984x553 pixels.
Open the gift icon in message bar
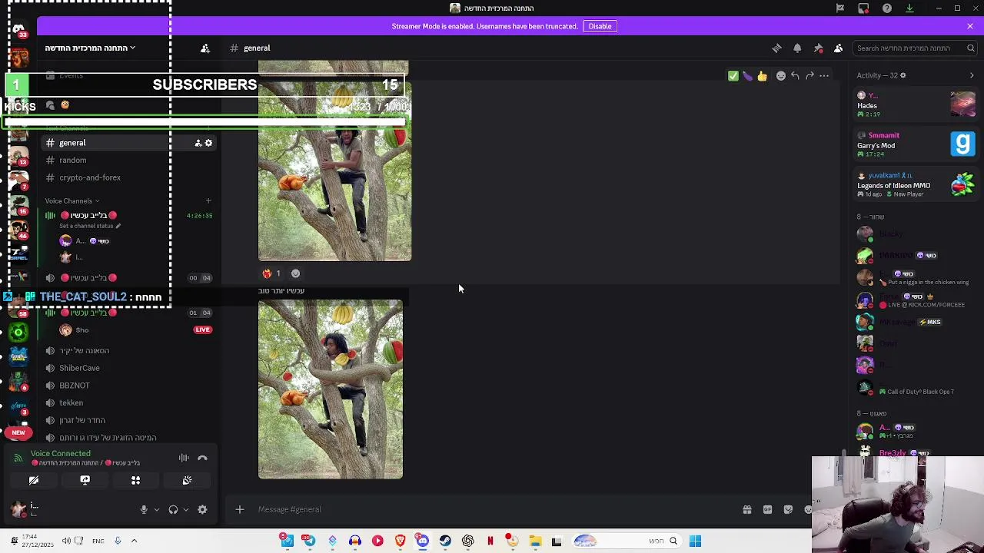[746, 509]
